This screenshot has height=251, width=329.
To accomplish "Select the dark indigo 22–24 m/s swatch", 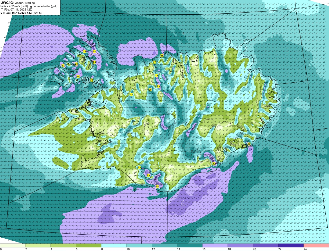I will (291, 245).
